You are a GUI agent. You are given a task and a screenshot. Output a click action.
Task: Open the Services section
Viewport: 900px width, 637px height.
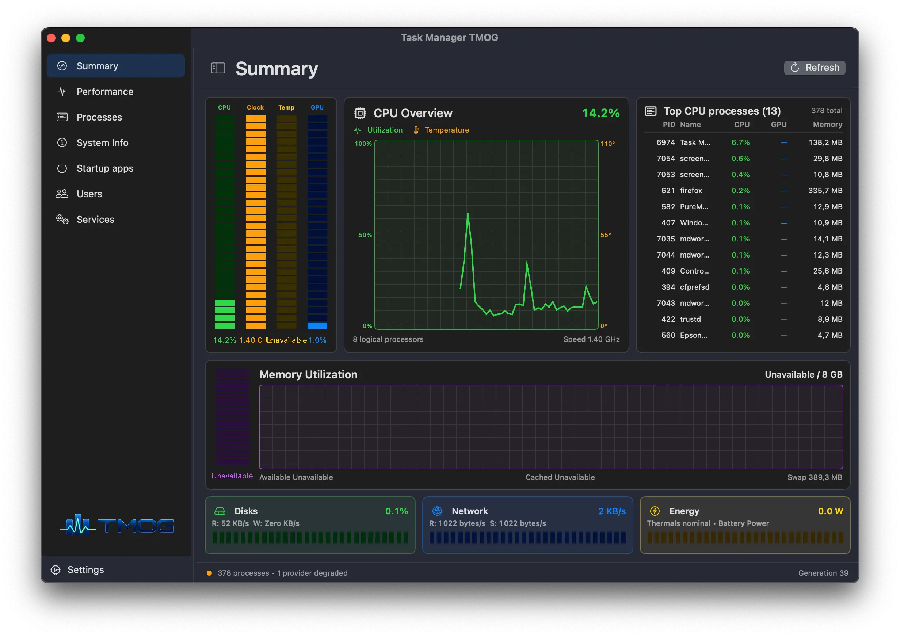coord(116,219)
